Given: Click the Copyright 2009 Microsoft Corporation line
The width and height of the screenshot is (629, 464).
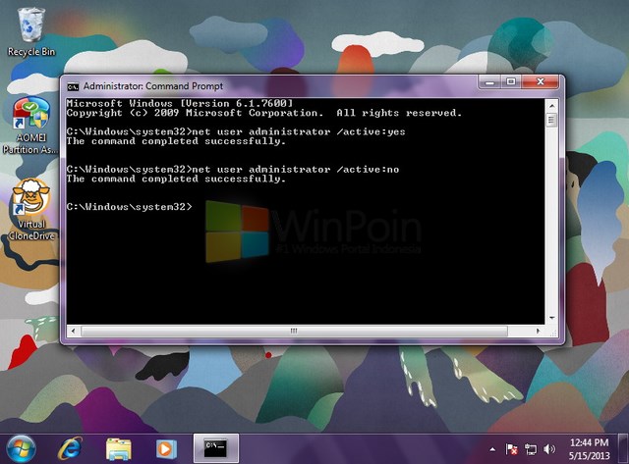Looking at the screenshot, I should (264, 113).
